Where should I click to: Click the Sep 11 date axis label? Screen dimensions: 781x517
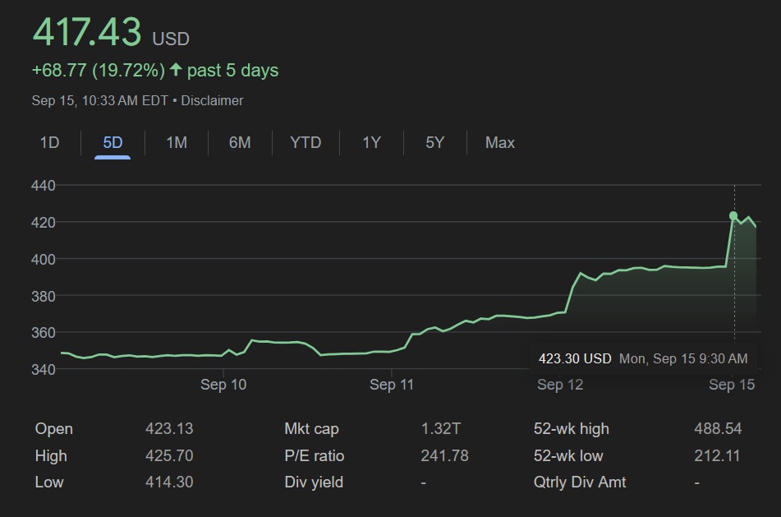(x=393, y=385)
